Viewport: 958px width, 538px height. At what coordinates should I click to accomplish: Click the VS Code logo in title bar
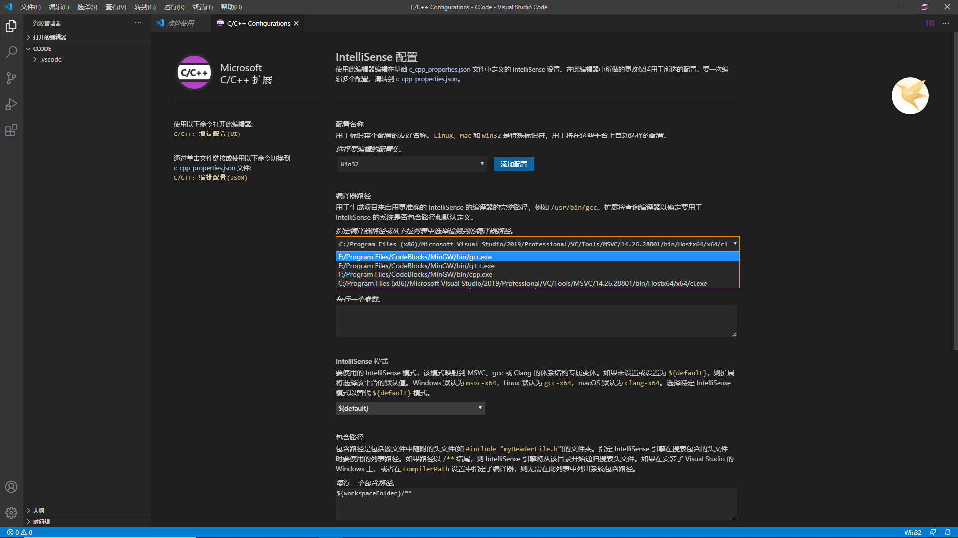(8, 7)
